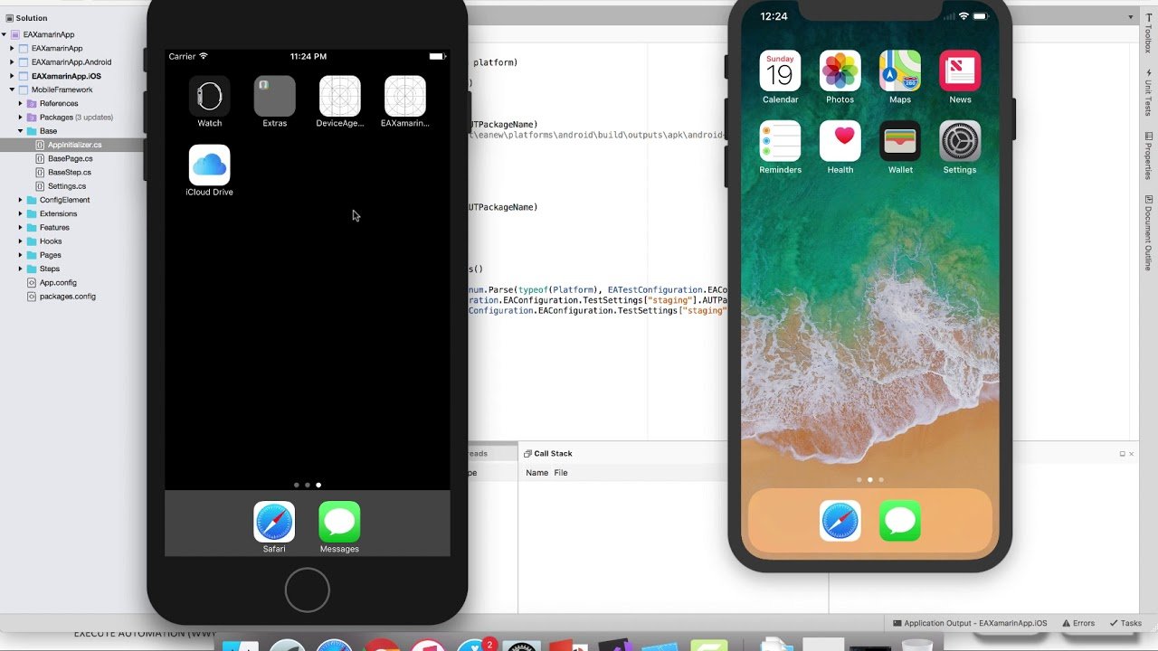Launch the DeviceAge... app icon

(340, 96)
